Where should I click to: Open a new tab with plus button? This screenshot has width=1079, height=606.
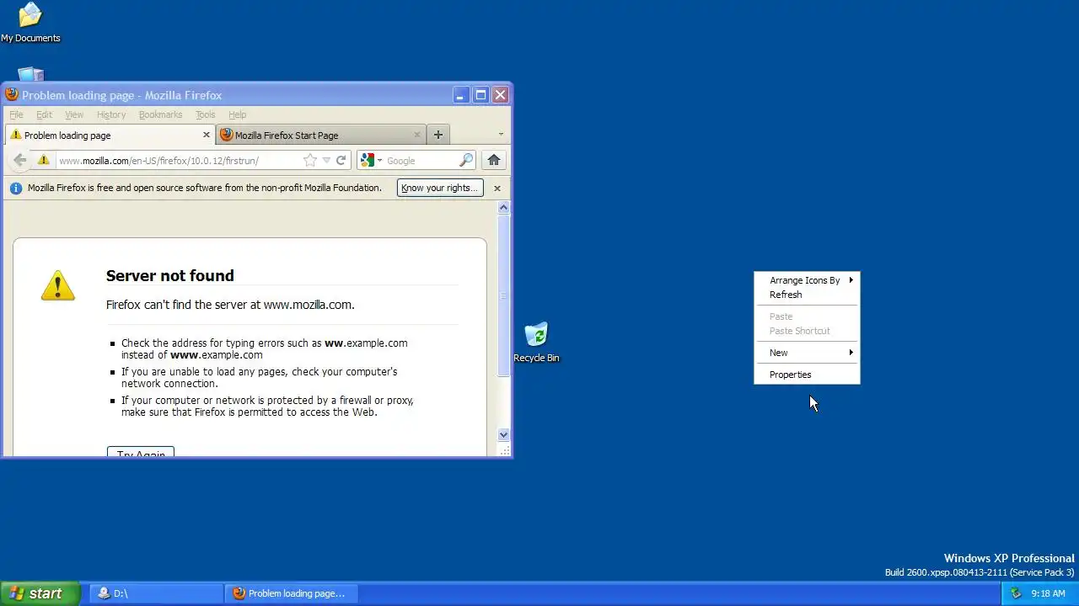pyautogui.click(x=438, y=135)
